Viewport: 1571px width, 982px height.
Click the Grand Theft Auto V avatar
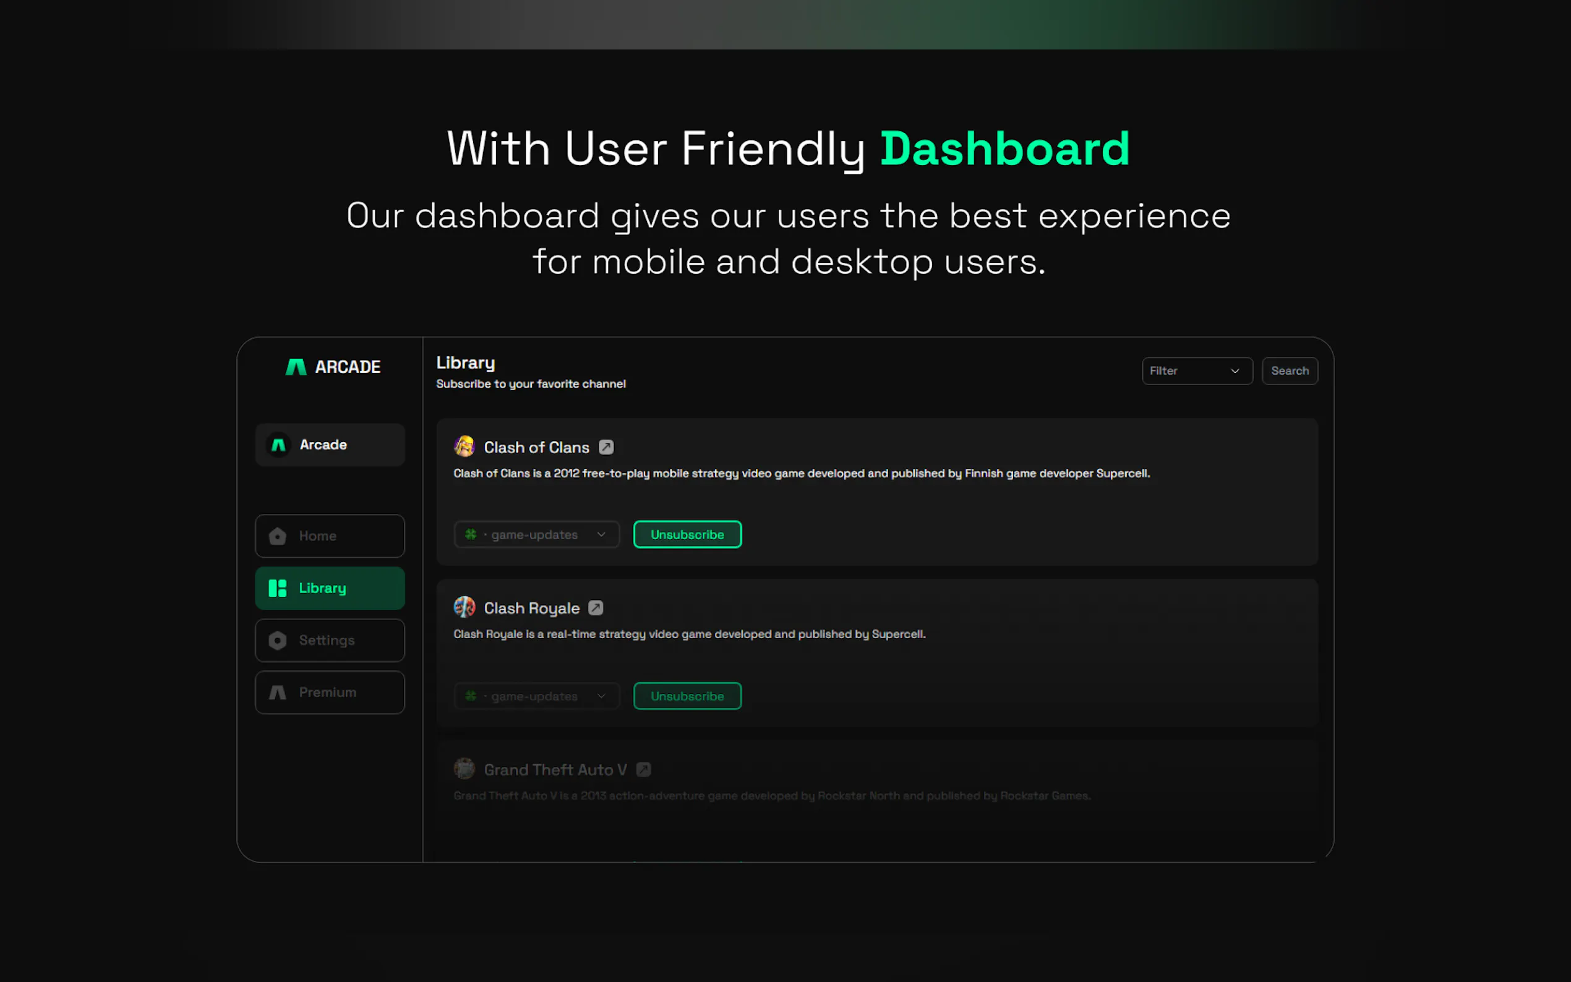tap(464, 769)
